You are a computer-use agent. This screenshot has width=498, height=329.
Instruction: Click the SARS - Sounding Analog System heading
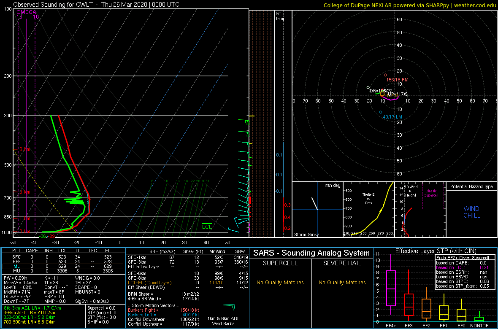click(x=311, y=253)
